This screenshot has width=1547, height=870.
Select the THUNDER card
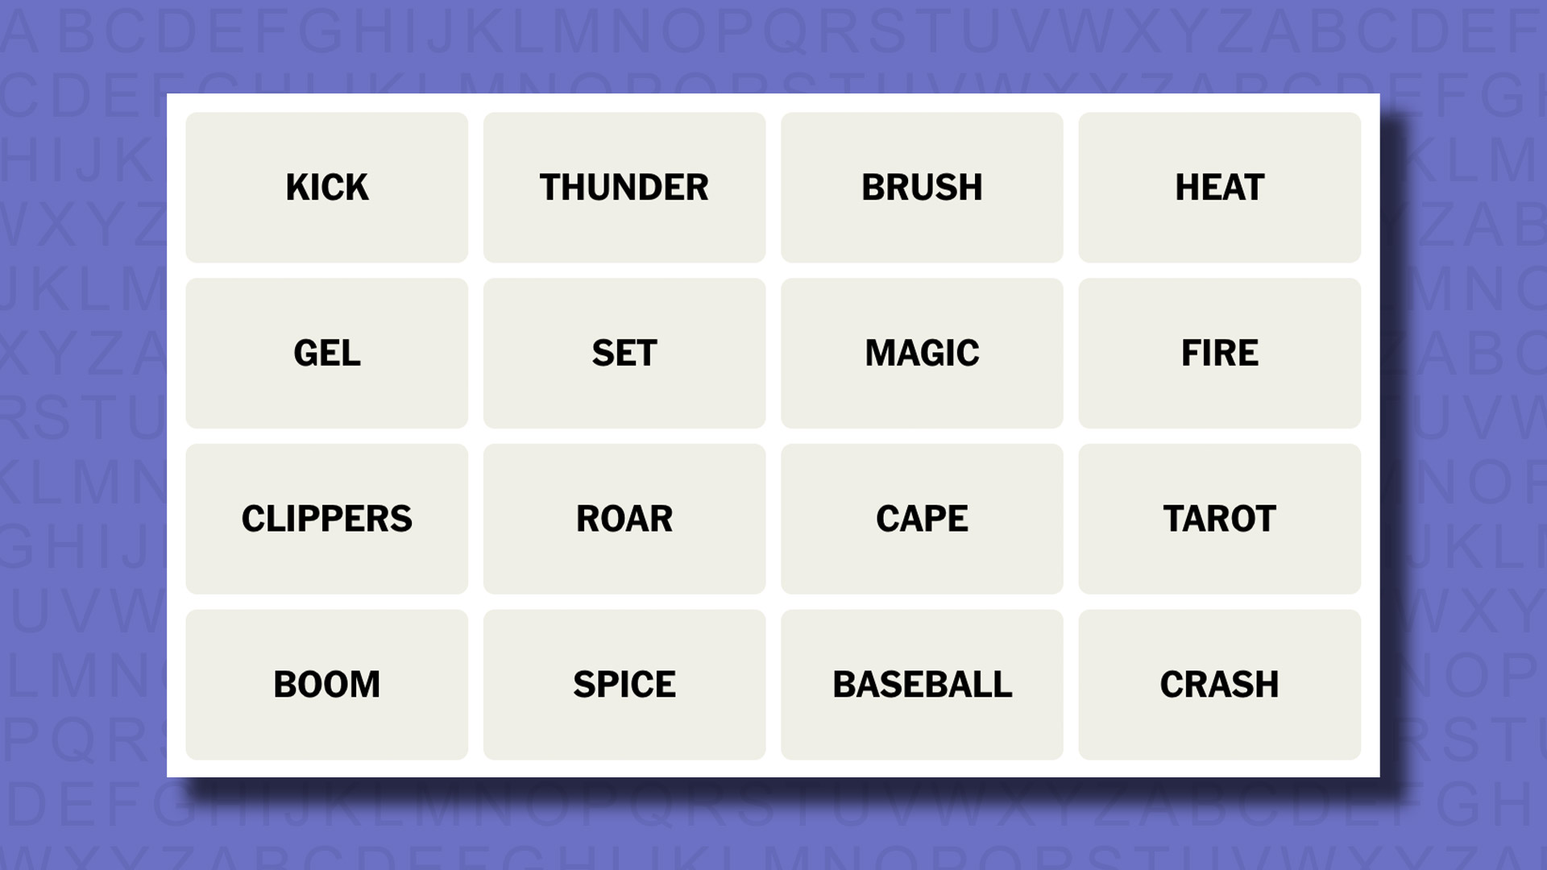[x=624, y=187]
